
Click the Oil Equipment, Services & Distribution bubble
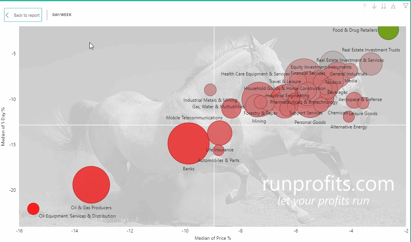coord(33,209)
